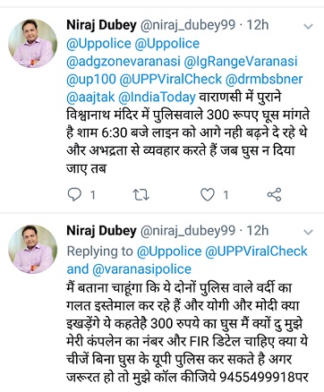
Task: Open Niraj Dubey avatar on second tweet
Action: click(x=32, y=250)
